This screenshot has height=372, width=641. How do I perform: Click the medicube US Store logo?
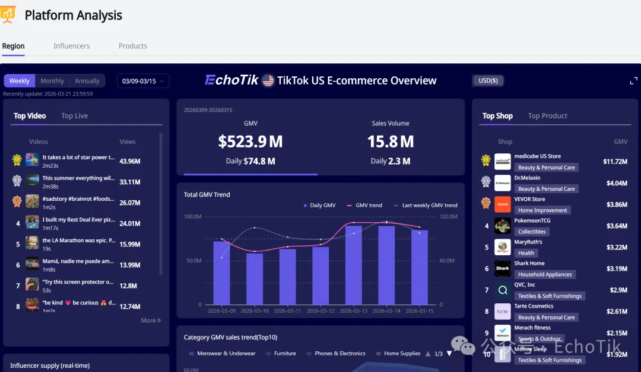[x=503, y=161]
